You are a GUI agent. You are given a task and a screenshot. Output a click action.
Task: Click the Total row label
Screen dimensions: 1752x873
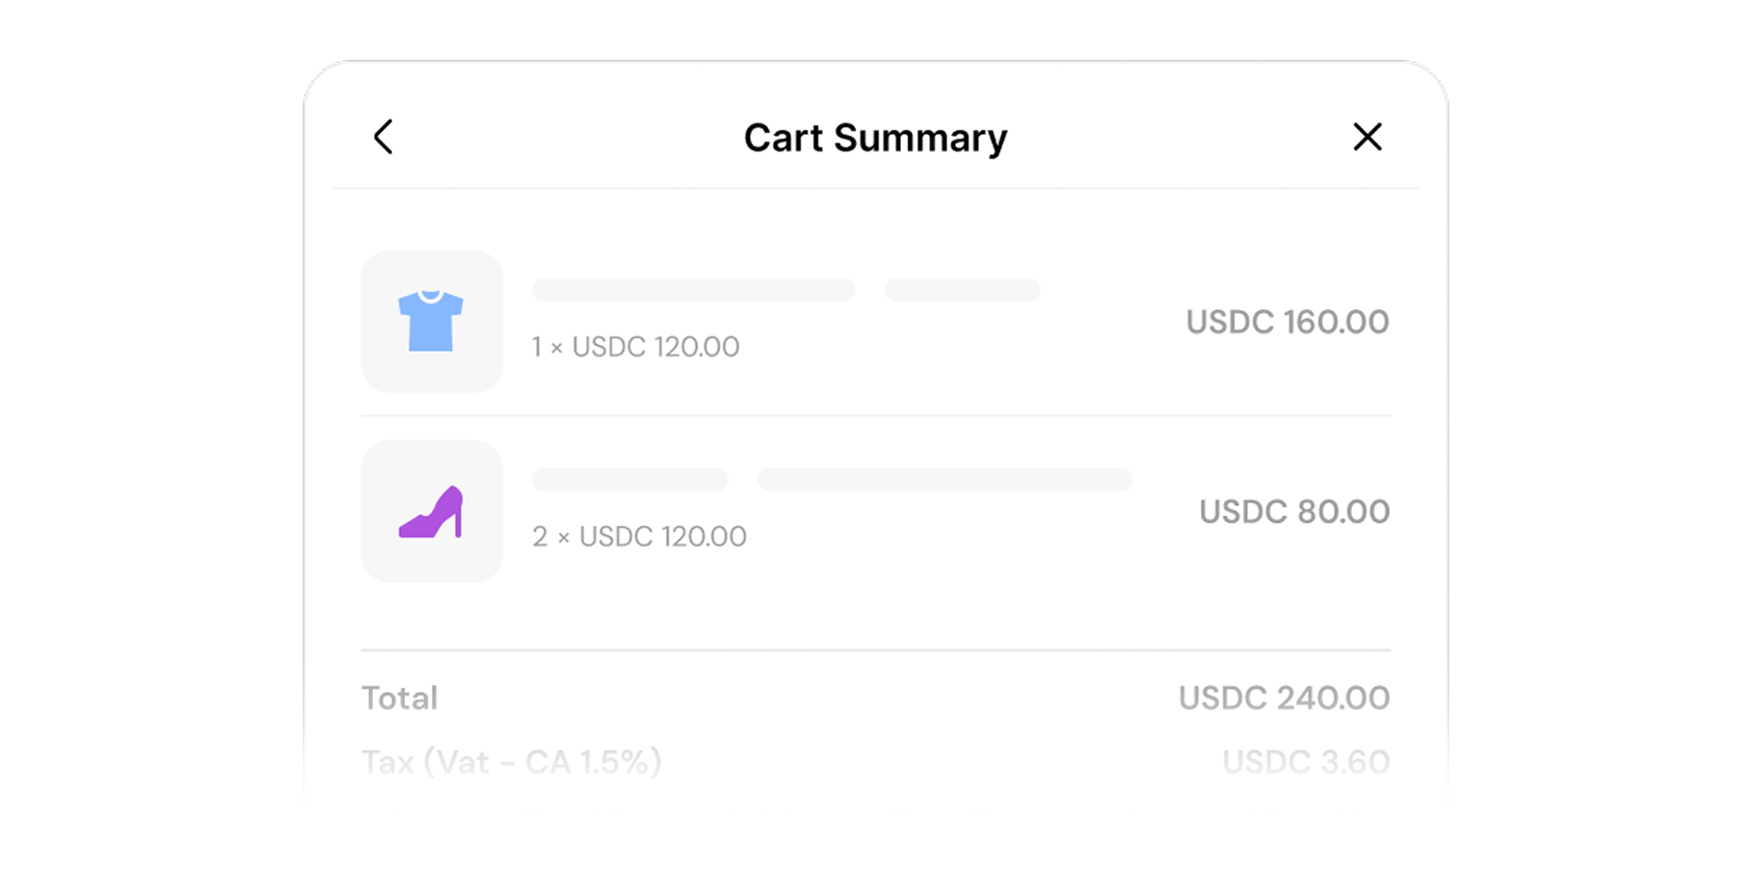point(399,698)
